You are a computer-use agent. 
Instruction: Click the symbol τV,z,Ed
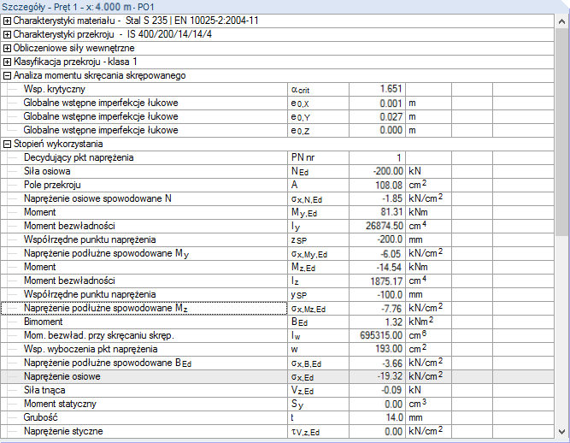305,432
